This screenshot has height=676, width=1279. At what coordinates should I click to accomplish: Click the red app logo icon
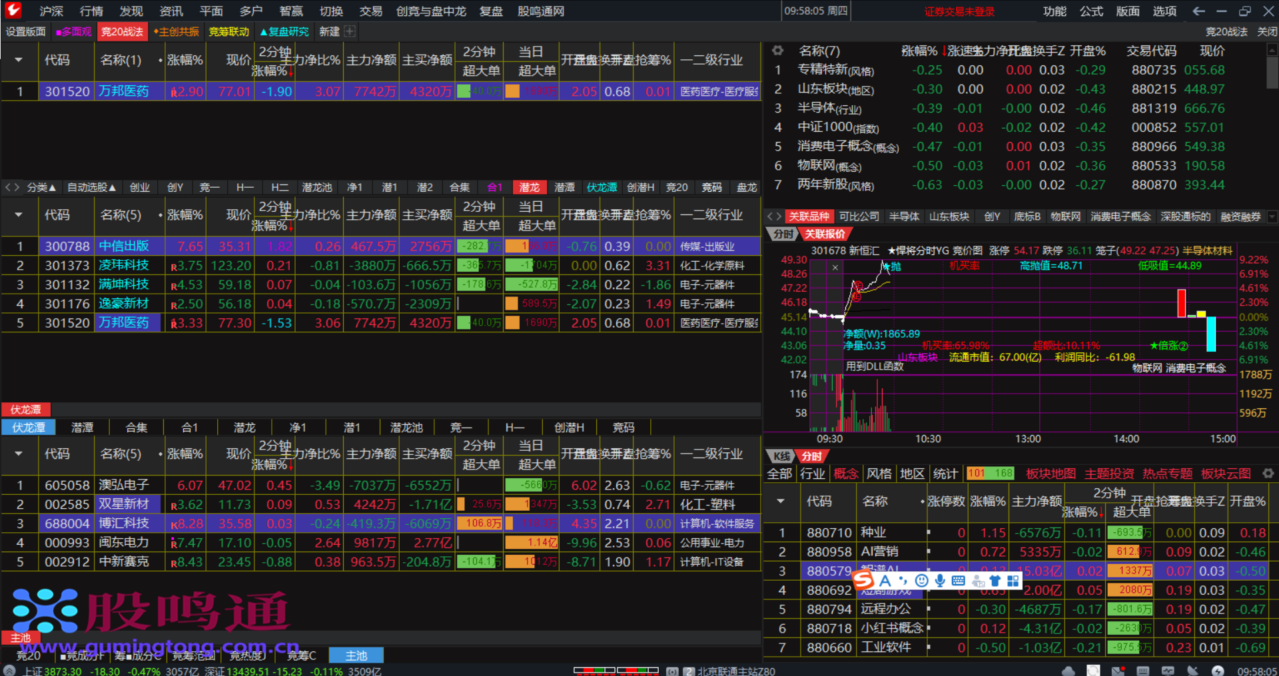coord(13,11)
